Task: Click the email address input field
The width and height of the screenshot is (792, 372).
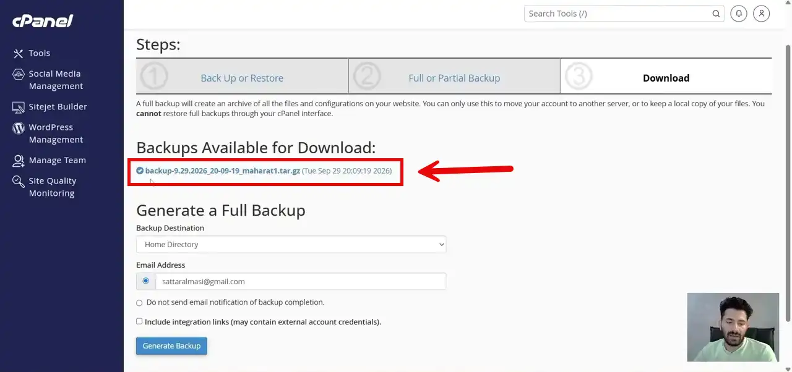Action: (x=301, y=281)
